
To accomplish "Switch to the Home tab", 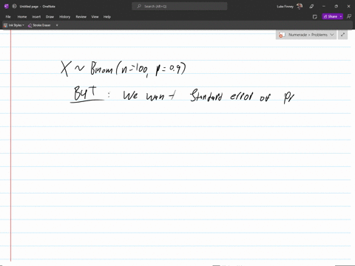I will click(x=22, y=17).
